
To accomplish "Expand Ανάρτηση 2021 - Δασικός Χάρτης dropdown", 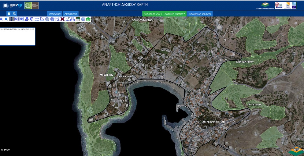I will coord(165,14).
